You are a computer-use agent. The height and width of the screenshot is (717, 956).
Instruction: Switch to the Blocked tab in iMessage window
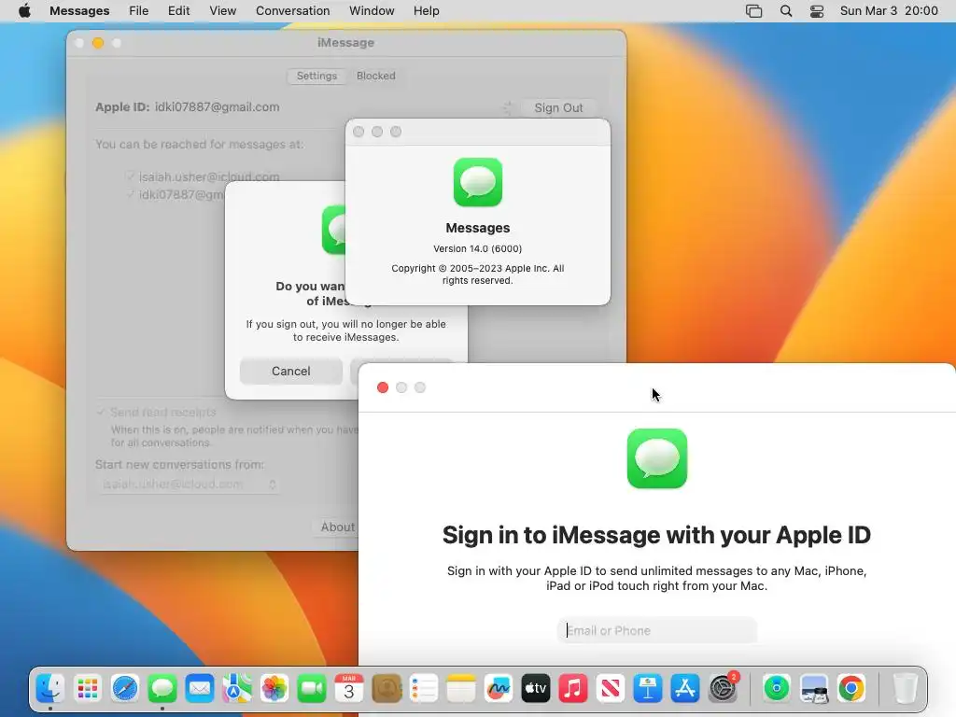(375, 76)
